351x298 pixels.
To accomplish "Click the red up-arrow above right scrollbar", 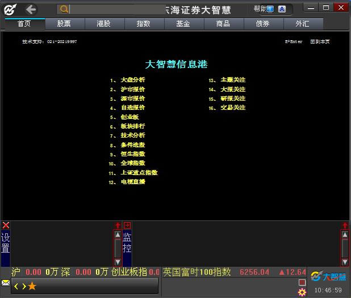I will click(x=345, y=225).
